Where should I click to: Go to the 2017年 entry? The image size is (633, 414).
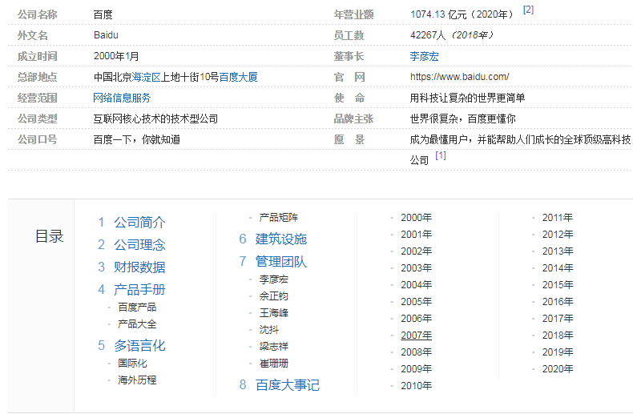[558, 319]
